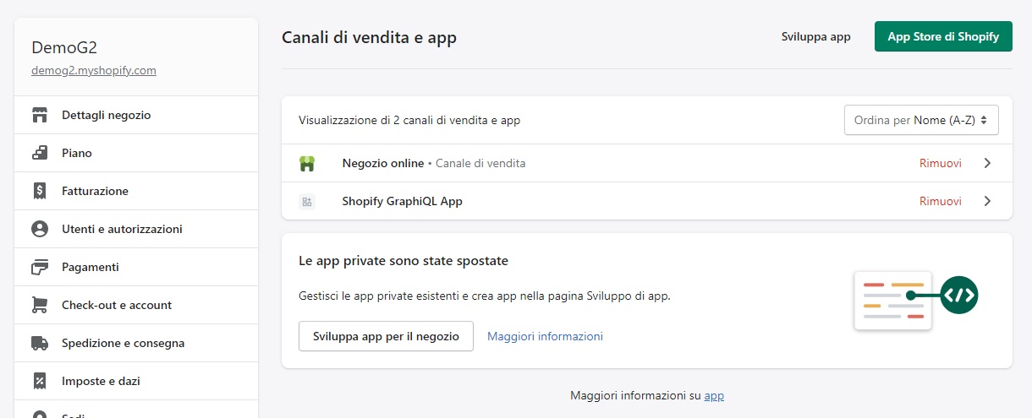Viewport: 1032px width, 418px height.
Task: Click the Fatturazione dollar receipt icon
Action: coord(39,191)
